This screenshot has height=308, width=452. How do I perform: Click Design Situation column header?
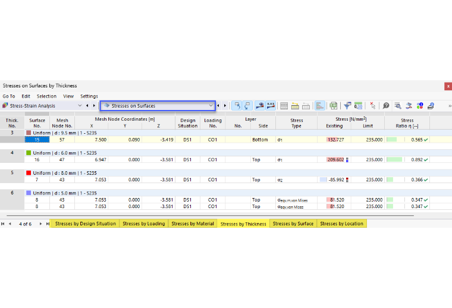tap(188, 123)
